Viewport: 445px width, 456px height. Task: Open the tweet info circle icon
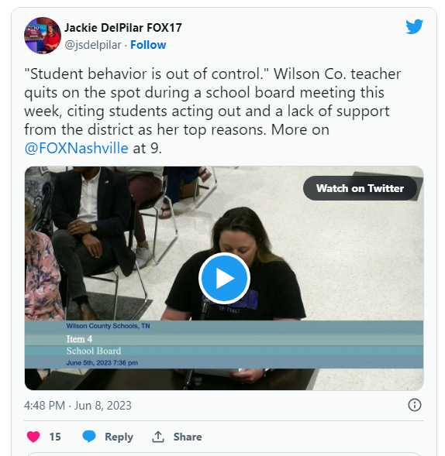[415, 405]
